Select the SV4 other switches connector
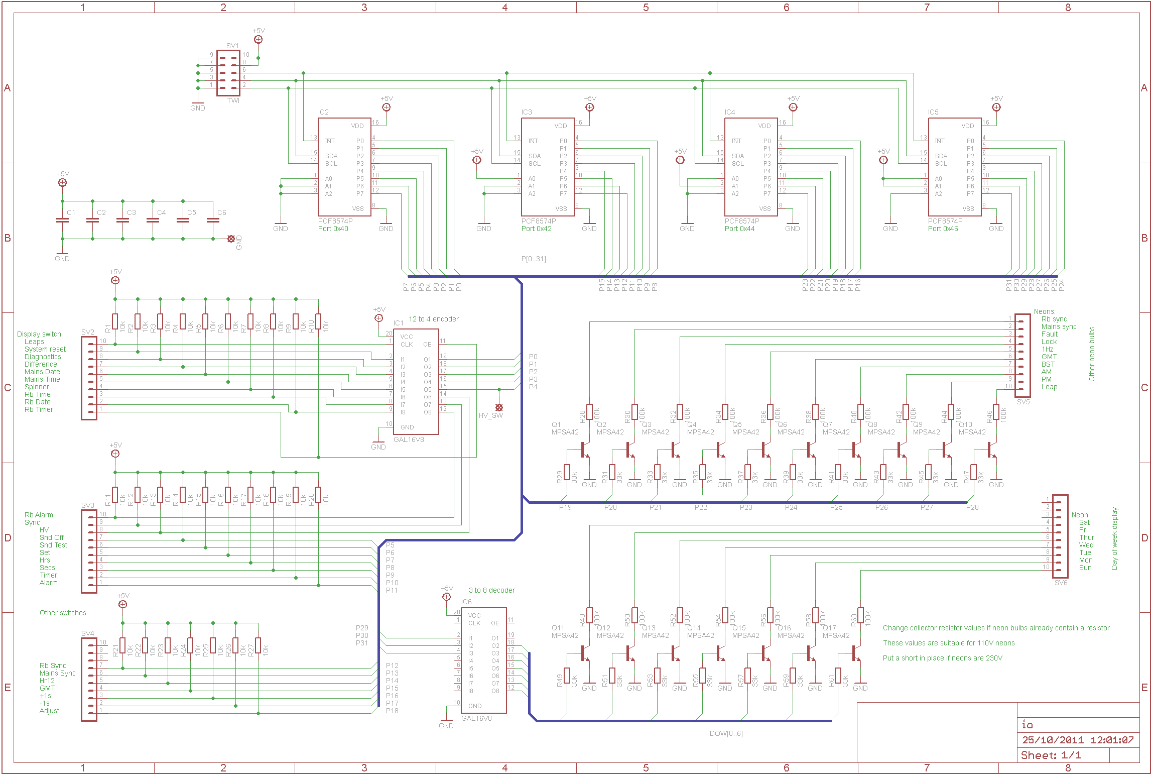The image size is (1152, 776). (x=89, y=680)
